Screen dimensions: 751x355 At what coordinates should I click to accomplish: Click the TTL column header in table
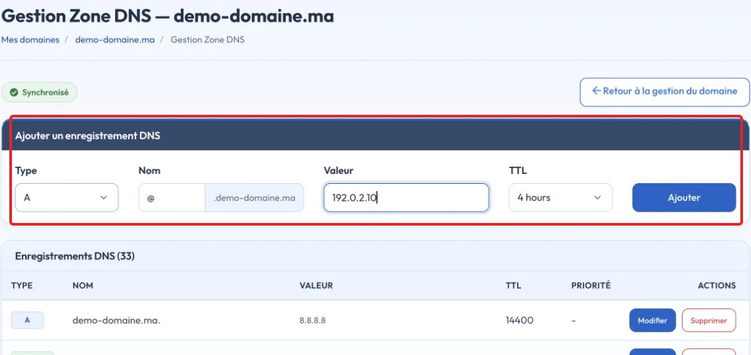[x=514, y=285]
